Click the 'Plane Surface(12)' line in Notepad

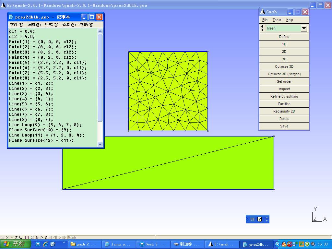pyautogui.click(x=41, y=140)
